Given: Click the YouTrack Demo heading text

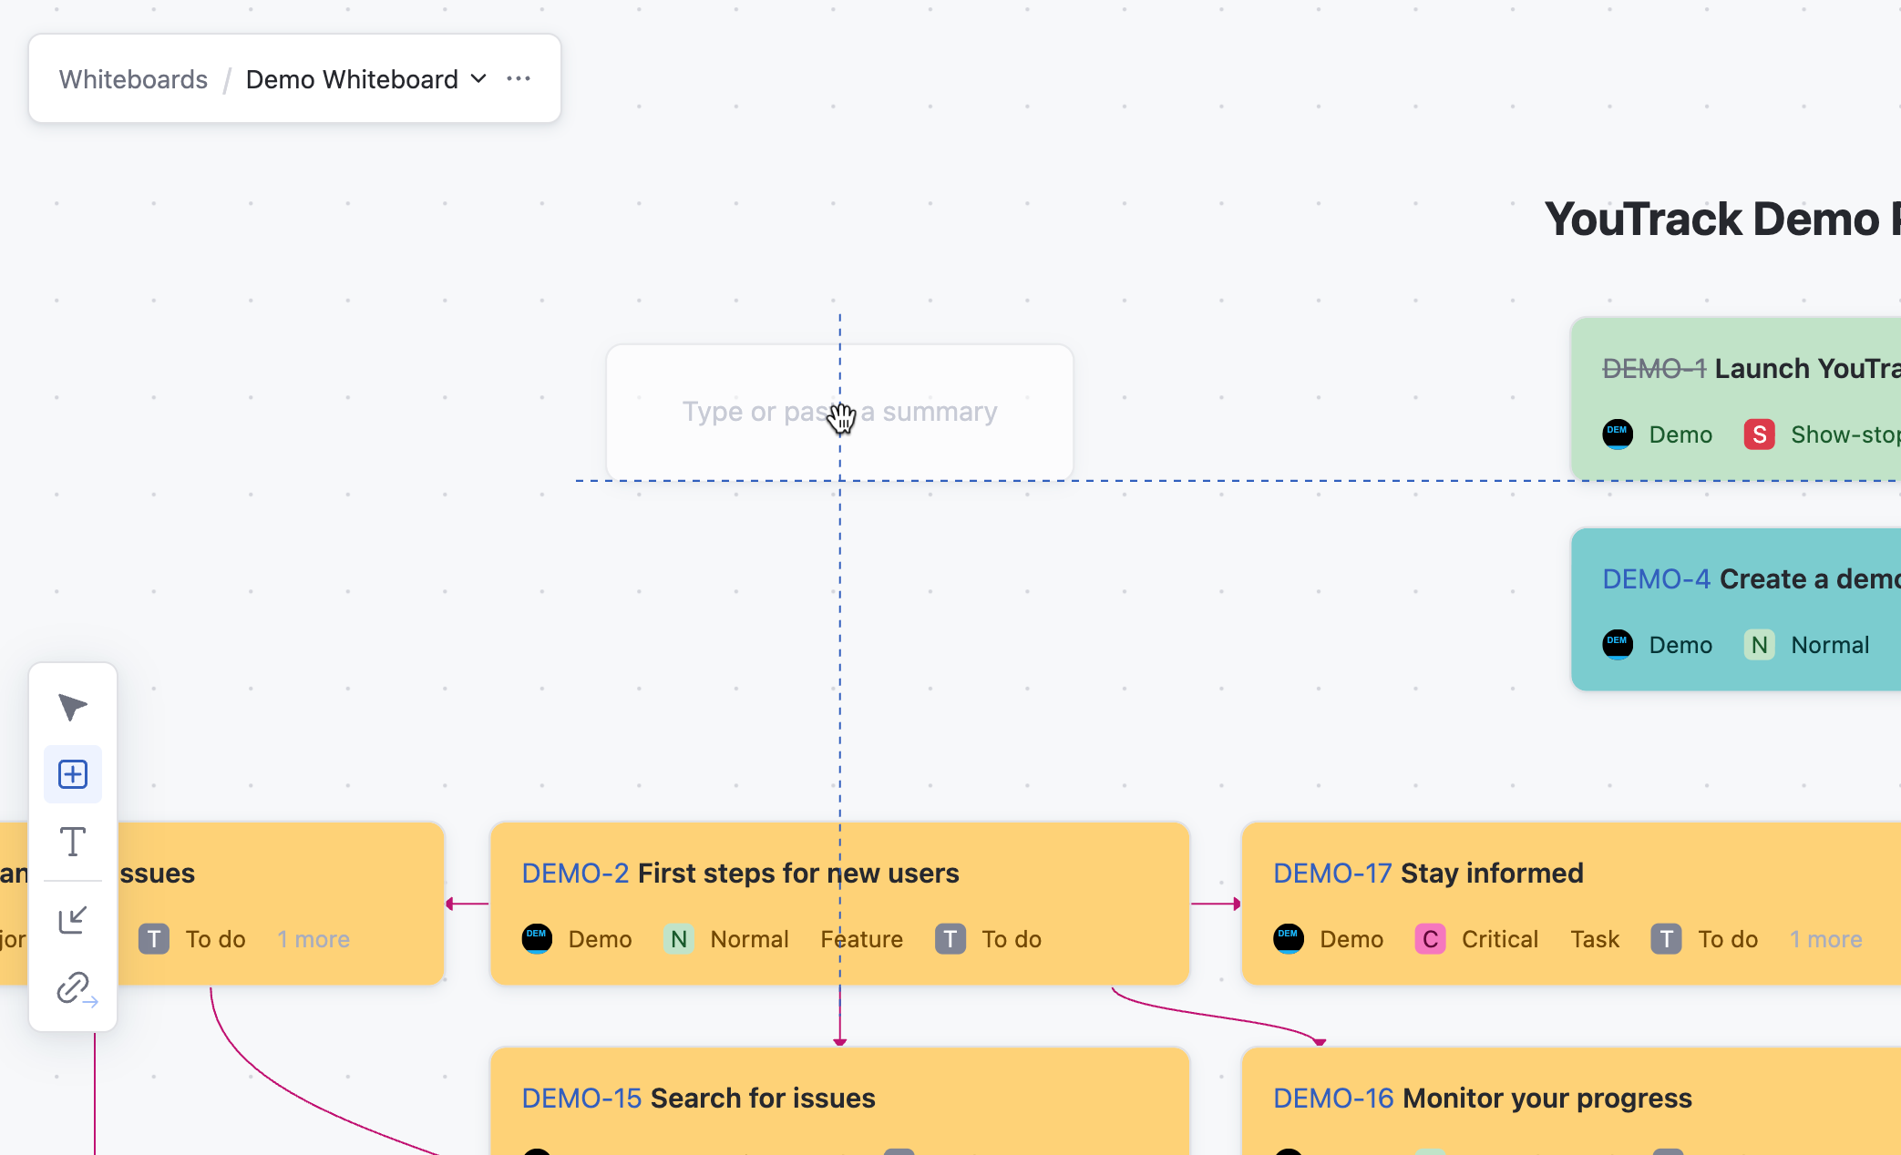Looking at the screenshot, I should (1713, 220).
